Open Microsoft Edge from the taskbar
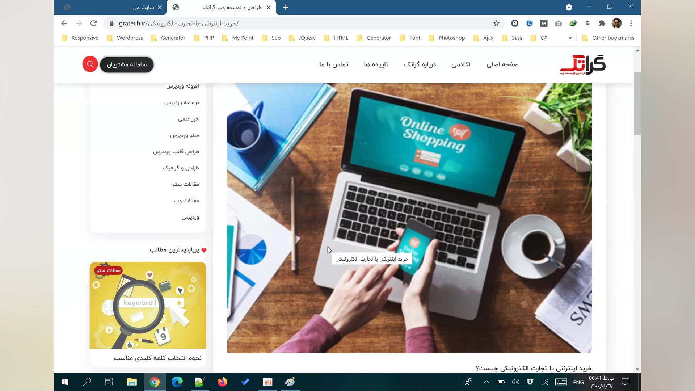 (x=177, y=382)
